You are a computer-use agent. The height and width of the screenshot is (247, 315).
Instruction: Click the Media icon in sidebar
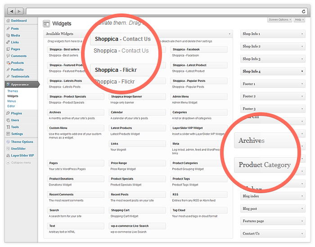tap(8, 35)
